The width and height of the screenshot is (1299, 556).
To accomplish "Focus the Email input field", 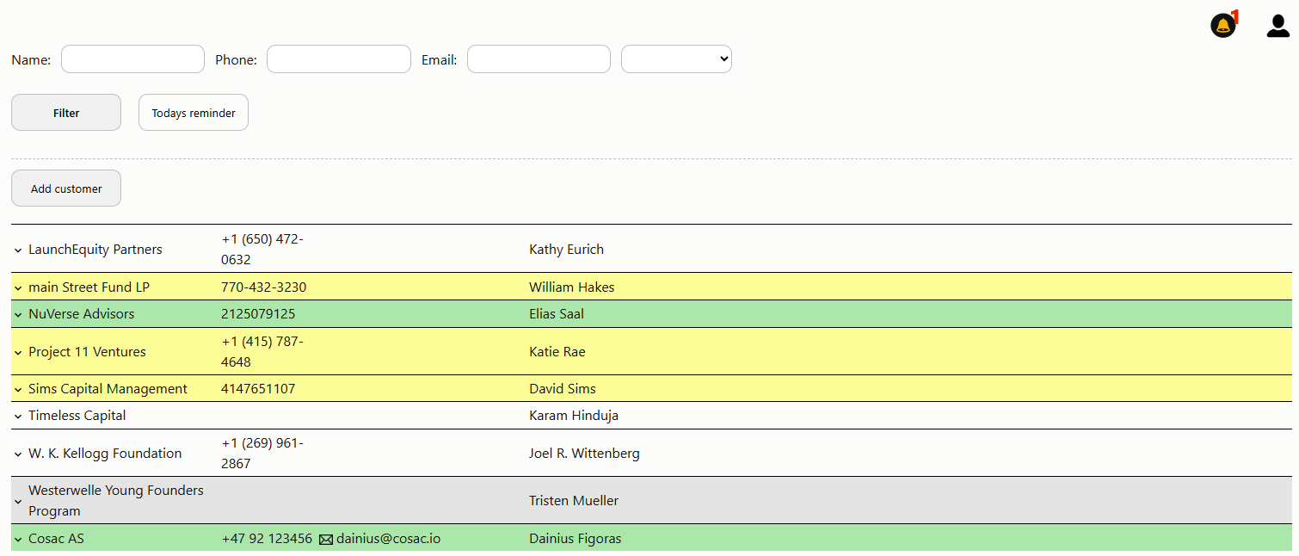I will (539, 59).
